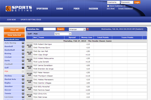This screenshot has height=100, width=151.
Task: Select Matteo Manassero -115 money line
Action: 88,80
